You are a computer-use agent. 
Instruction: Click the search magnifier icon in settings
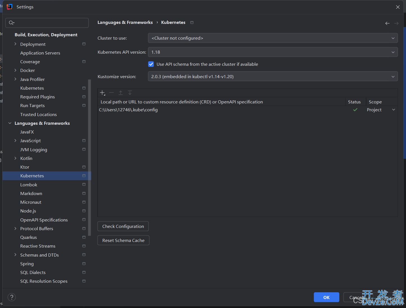pos(11,23)
